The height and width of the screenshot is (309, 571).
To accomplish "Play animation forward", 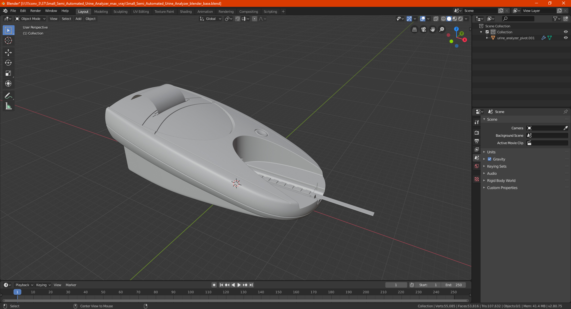I will point(239,285).
